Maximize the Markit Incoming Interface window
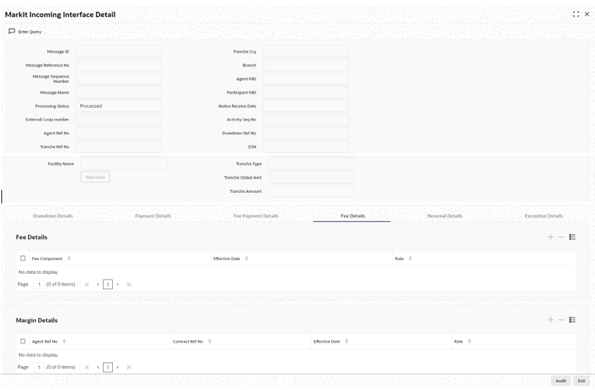This screenshot has height=390, width=595. click(x=576, y=14)
